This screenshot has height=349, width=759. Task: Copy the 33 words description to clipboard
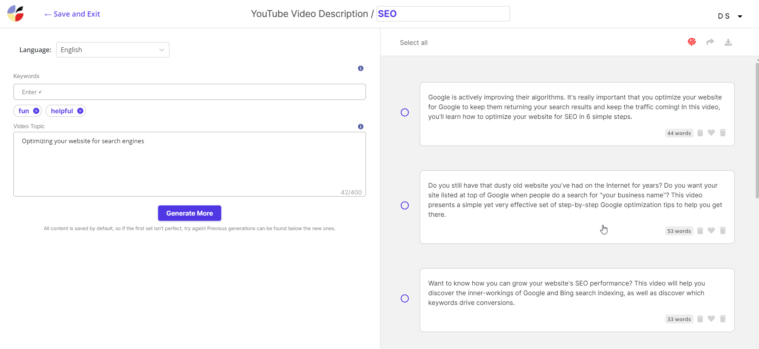(700, 319)
